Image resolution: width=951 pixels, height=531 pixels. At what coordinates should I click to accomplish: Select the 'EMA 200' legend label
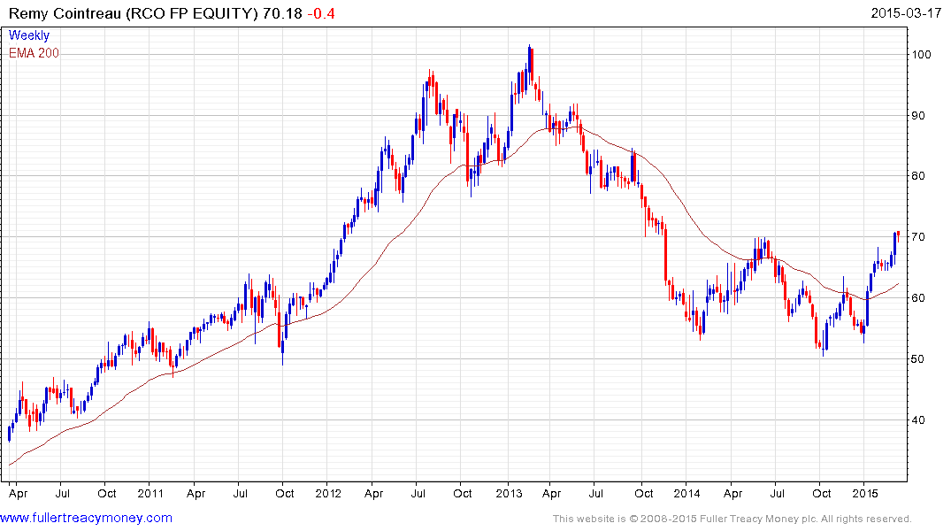point(34,53)
